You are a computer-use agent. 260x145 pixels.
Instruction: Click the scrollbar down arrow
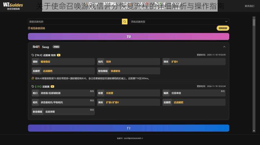[x=254, y=131]
